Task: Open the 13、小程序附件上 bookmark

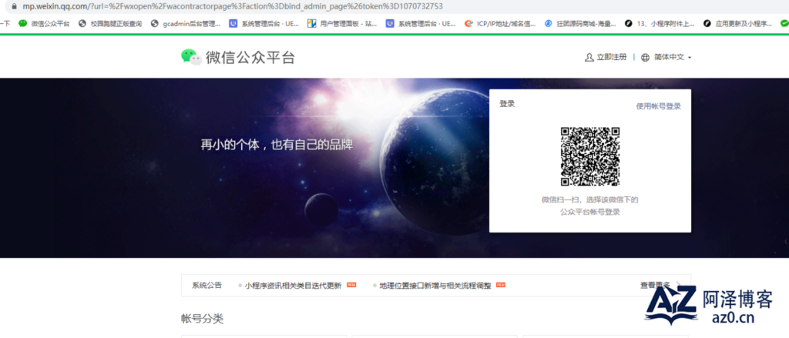Action: [660, 23]
